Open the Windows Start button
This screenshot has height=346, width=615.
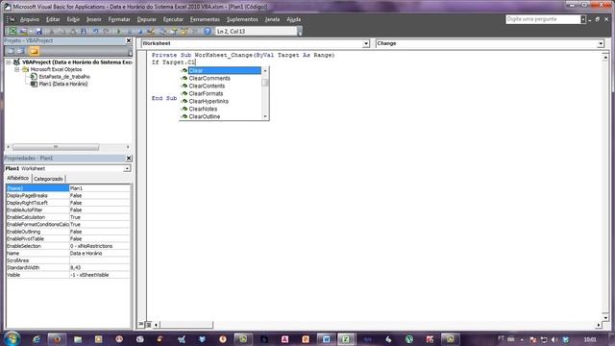pos(12,338)
